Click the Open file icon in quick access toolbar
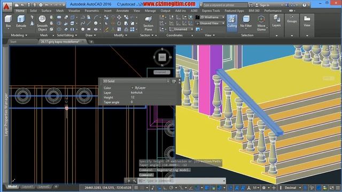The height and width of the screenshot is (192, 342). point(22,5)
